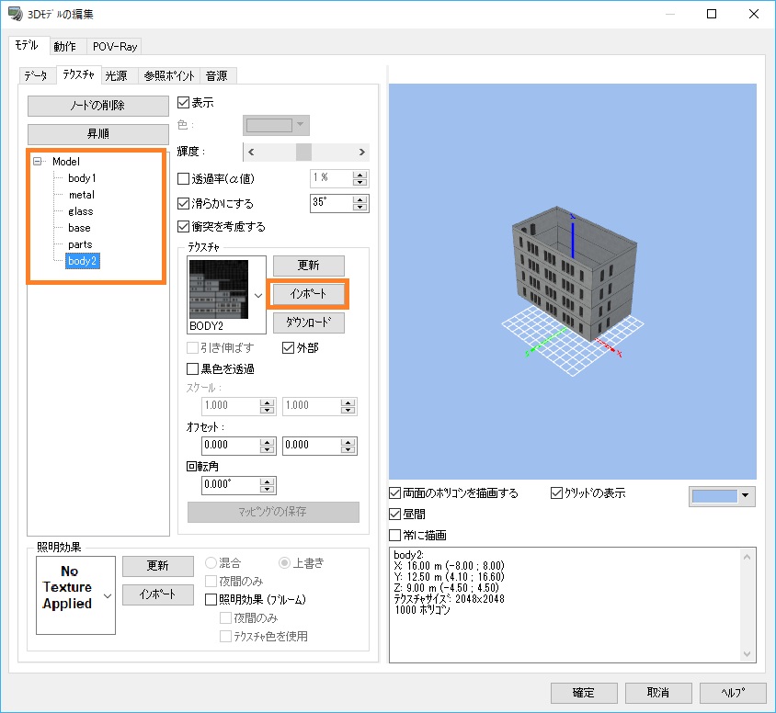Toggle グリッドの表示 checkbox
Image resolution: width=776 pixels, height=713 pixels.
557,493
